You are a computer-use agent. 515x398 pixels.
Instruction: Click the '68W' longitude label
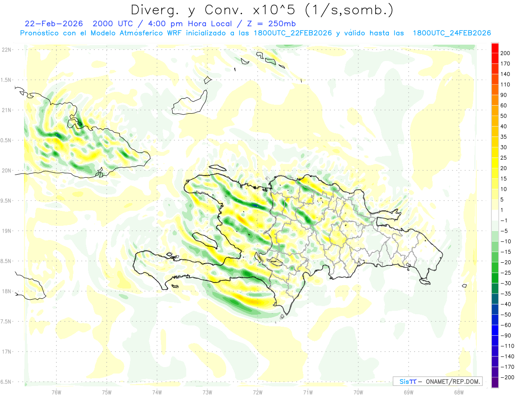tap(459, 392)
